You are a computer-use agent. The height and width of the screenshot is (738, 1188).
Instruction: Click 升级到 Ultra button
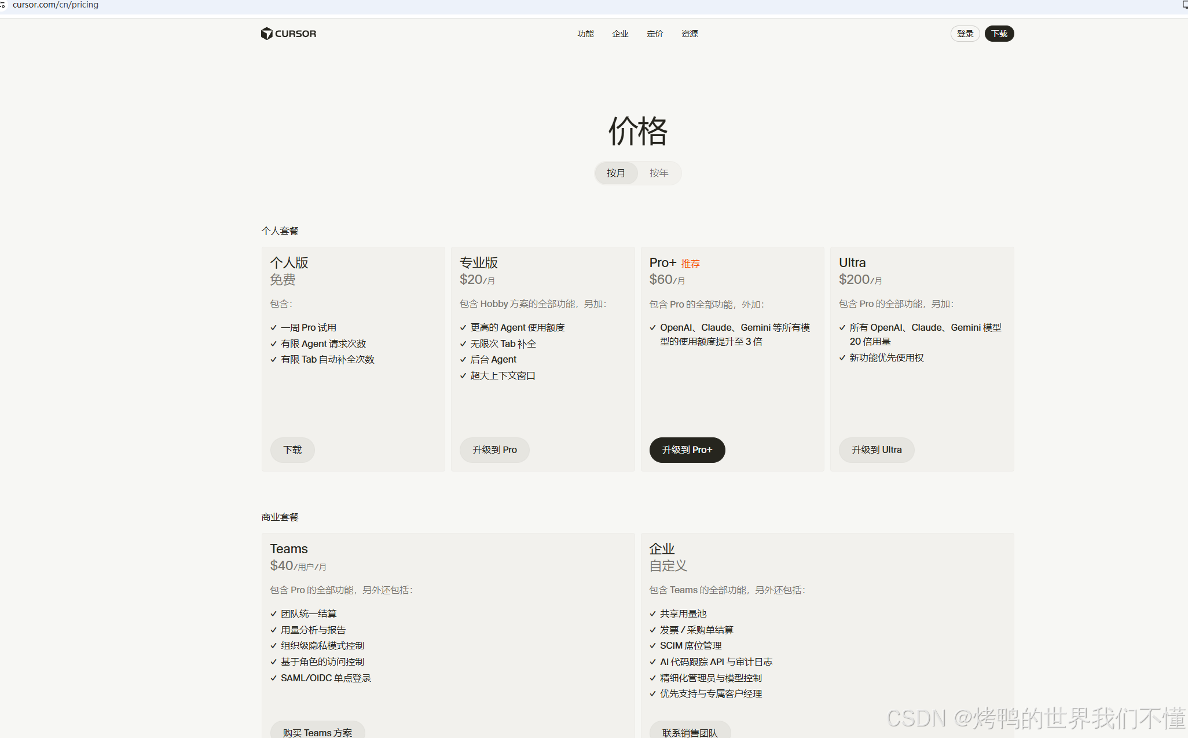(x=876, y=450)
